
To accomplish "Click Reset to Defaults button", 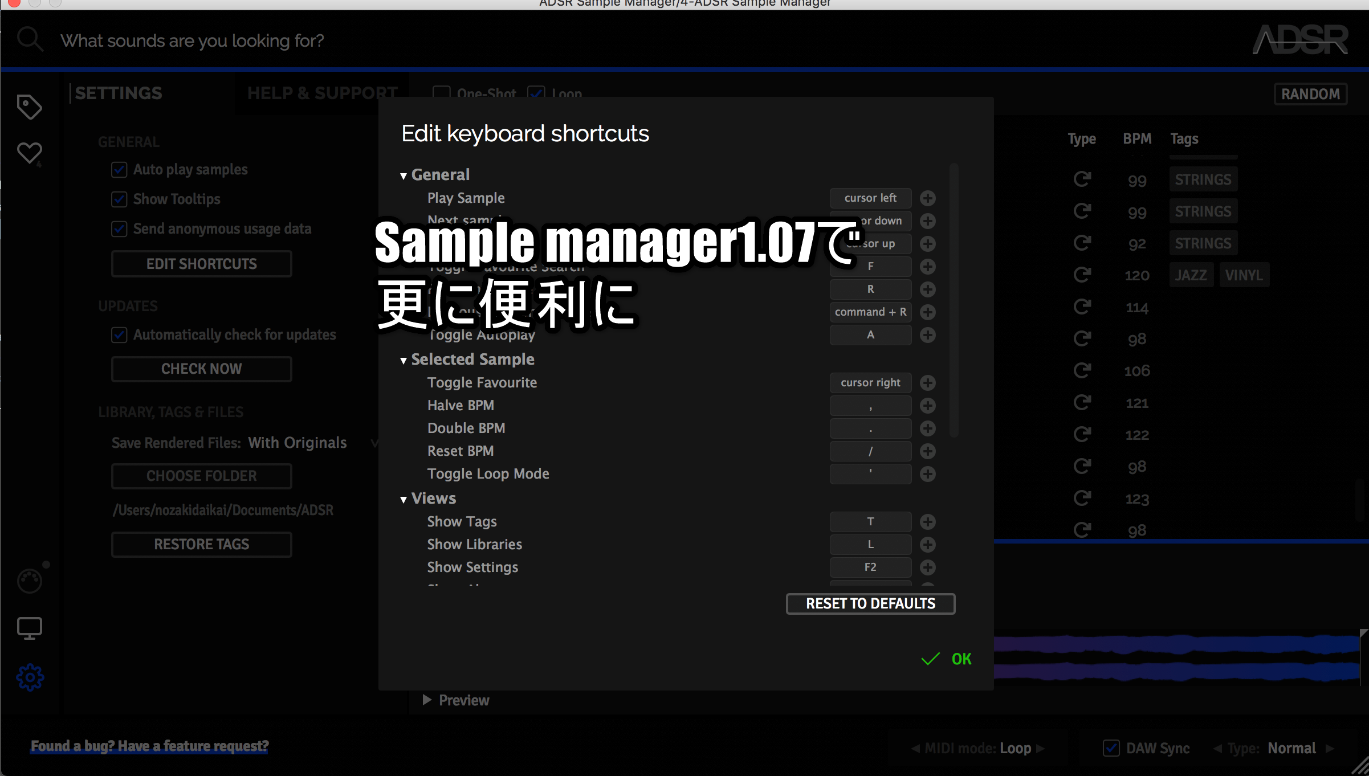I will click(x=870, y=604).
